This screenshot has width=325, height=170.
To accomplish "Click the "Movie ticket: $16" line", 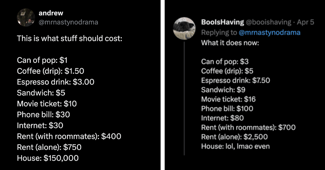I will pos(228,99).
